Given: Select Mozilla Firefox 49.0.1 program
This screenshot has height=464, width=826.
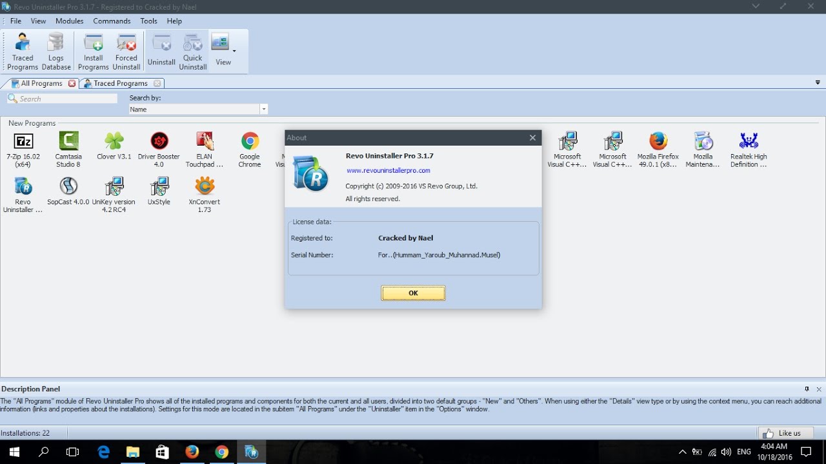Looking at the screenshot, I should click(x=658, y=150).
